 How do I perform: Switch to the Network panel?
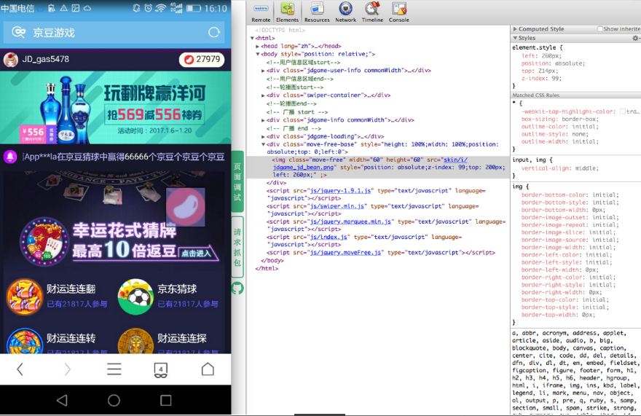pyautogui.click(x=345, y=12)
